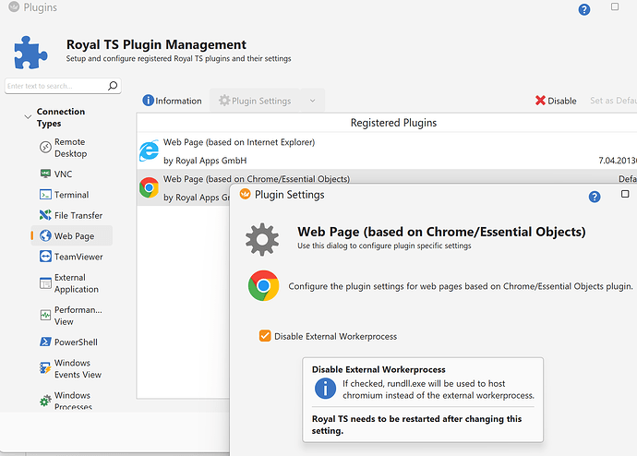Select Remote Desktop in connection types

click(71, 148)
